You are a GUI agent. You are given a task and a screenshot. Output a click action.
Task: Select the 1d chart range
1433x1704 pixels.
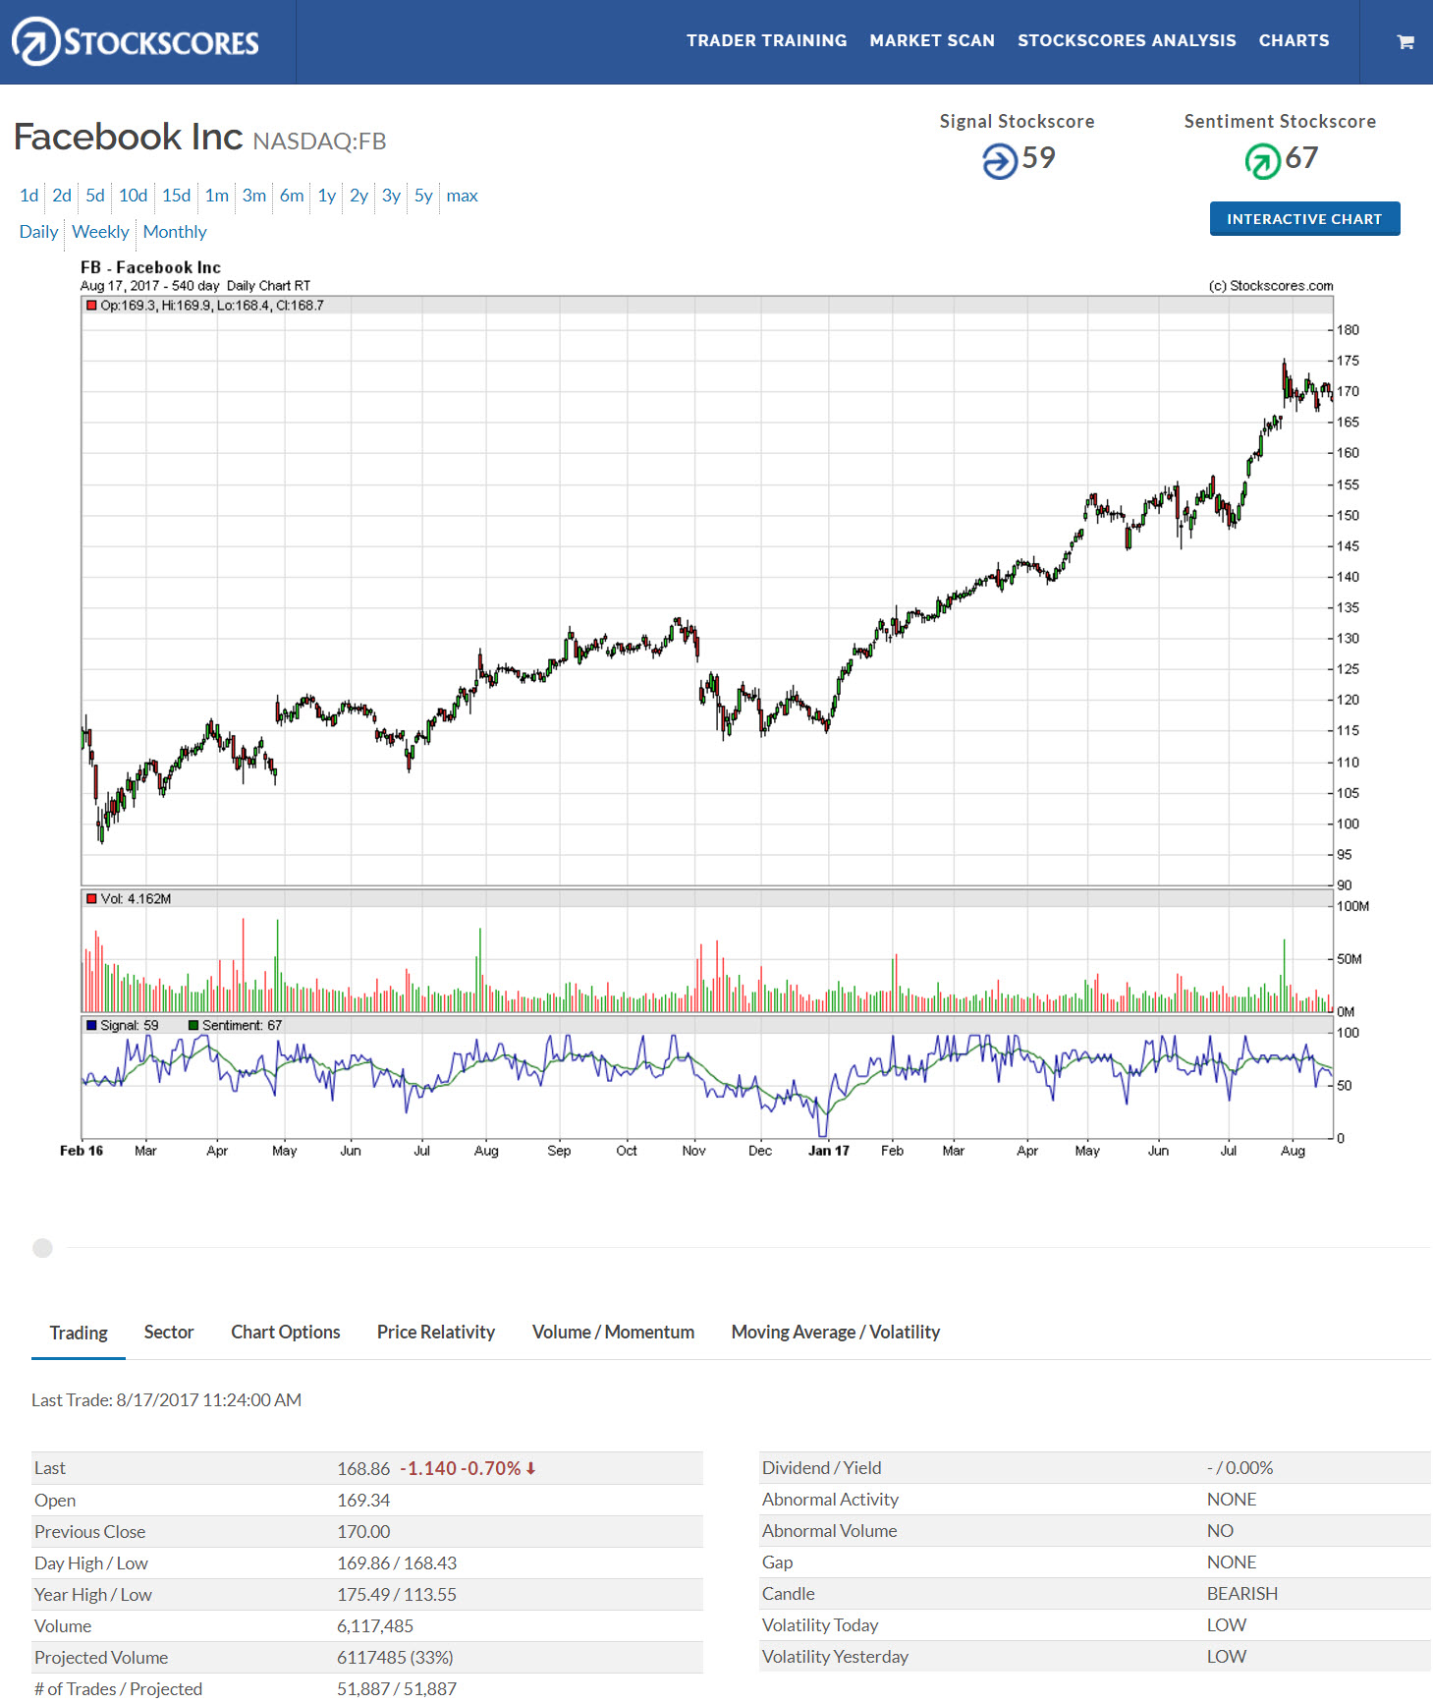click(x=29, y=196)
